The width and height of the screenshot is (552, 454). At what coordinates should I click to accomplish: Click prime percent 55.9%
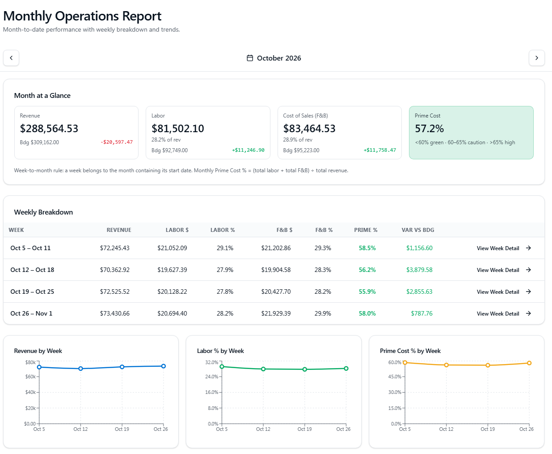pos(368,292)
